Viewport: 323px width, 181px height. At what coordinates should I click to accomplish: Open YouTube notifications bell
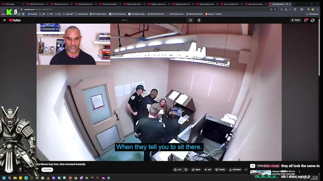click(305, 20)
